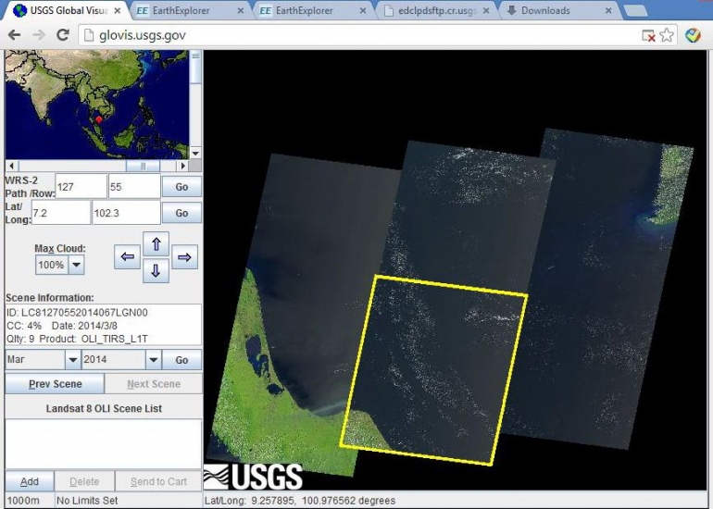Click the red marker on the locator map
The width and height of the screenshot is (713, 509).
click(99, 119)
